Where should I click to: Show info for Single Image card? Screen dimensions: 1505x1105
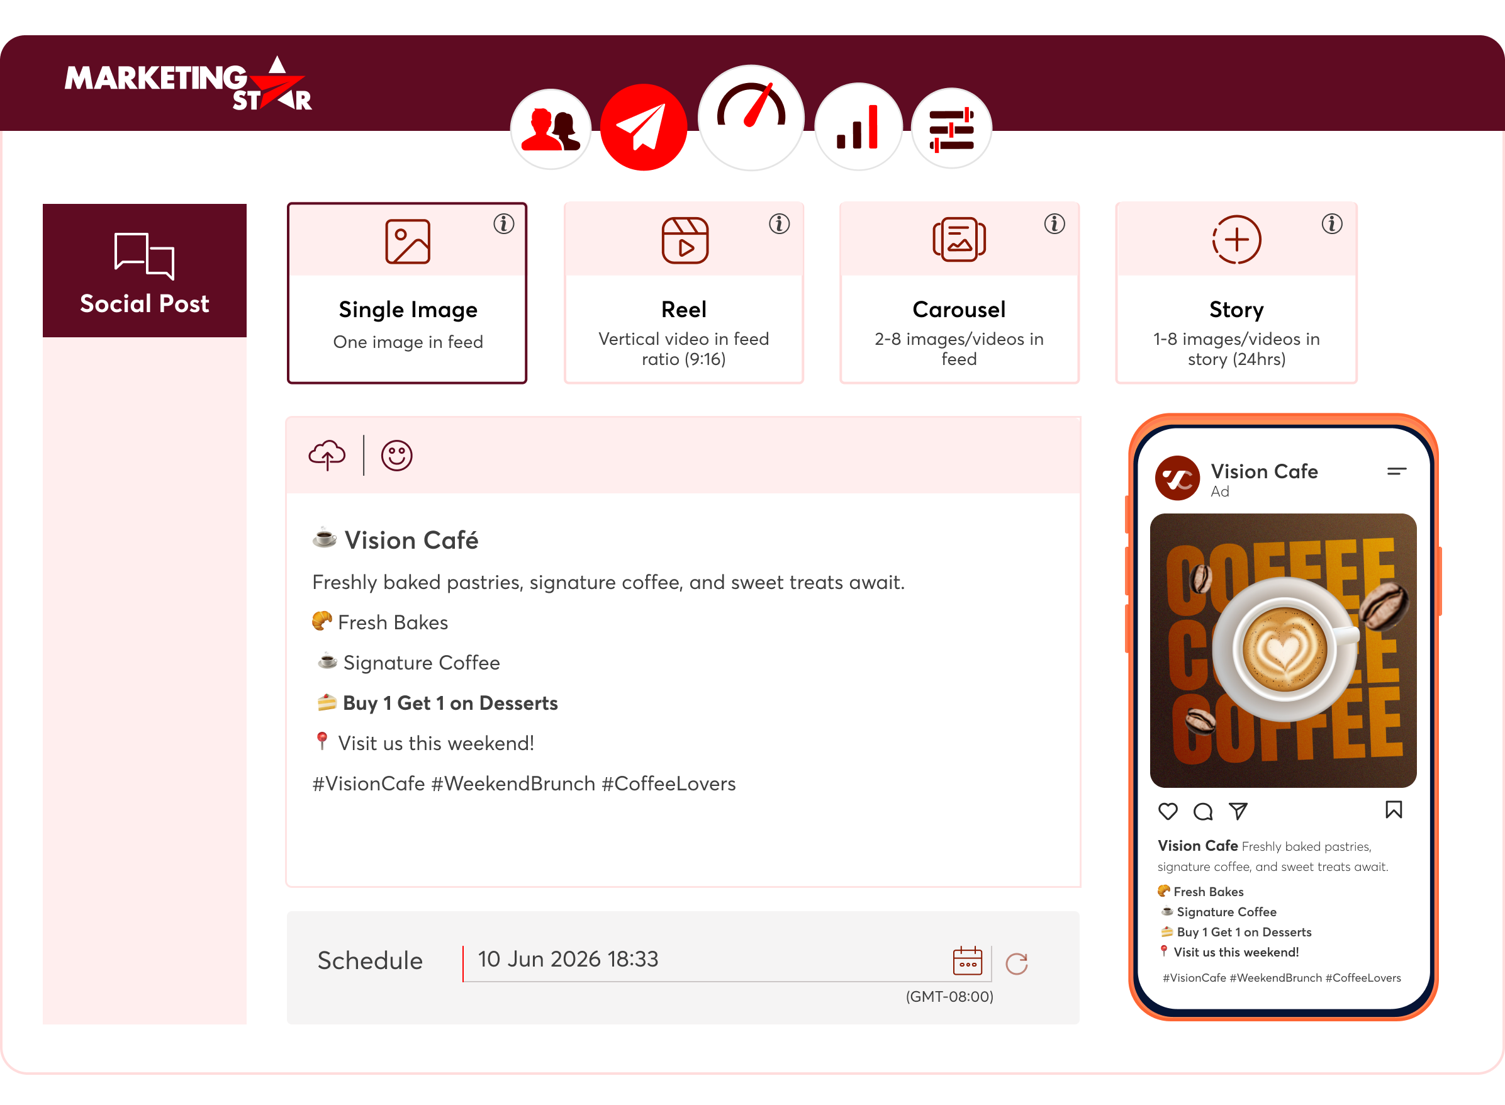tap(504, 224)
